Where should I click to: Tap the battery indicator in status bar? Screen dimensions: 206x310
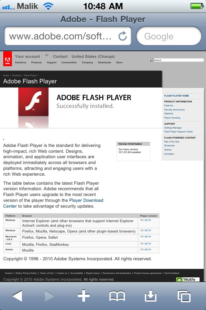point(197,6)
